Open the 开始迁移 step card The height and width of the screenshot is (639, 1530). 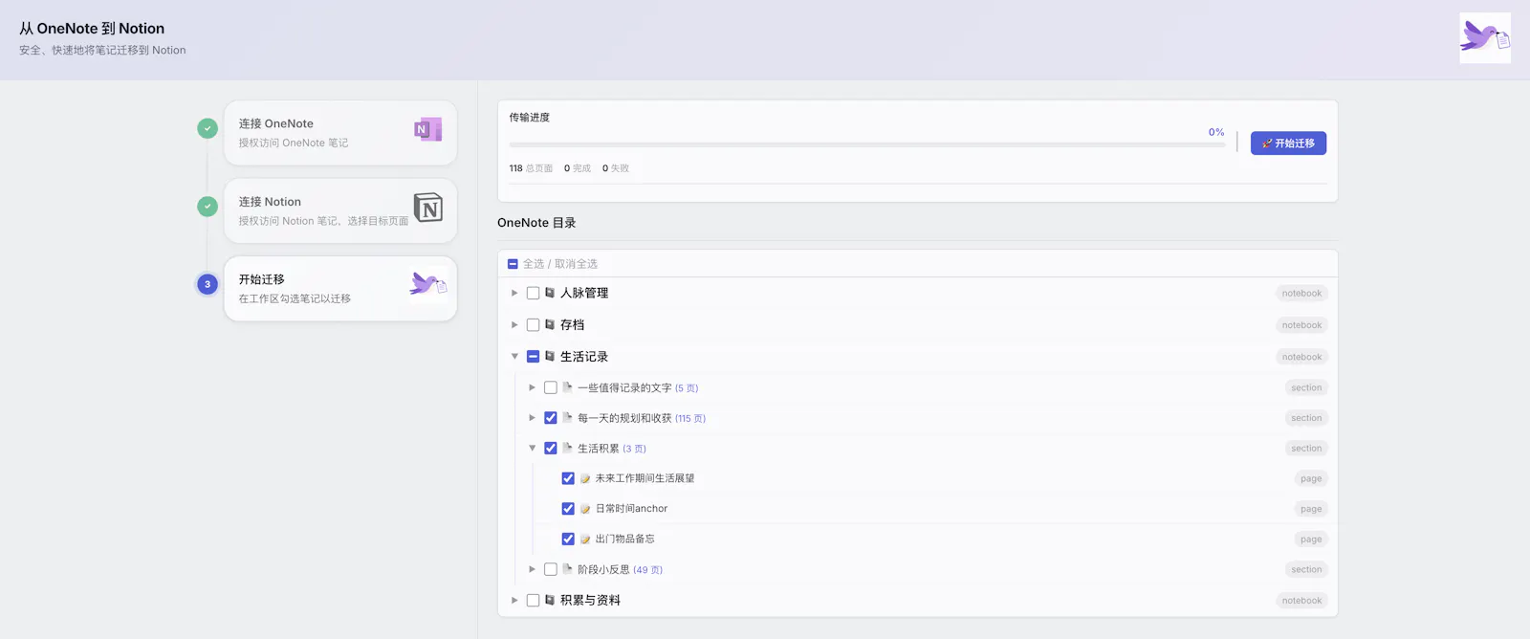[x=340, y=288]
